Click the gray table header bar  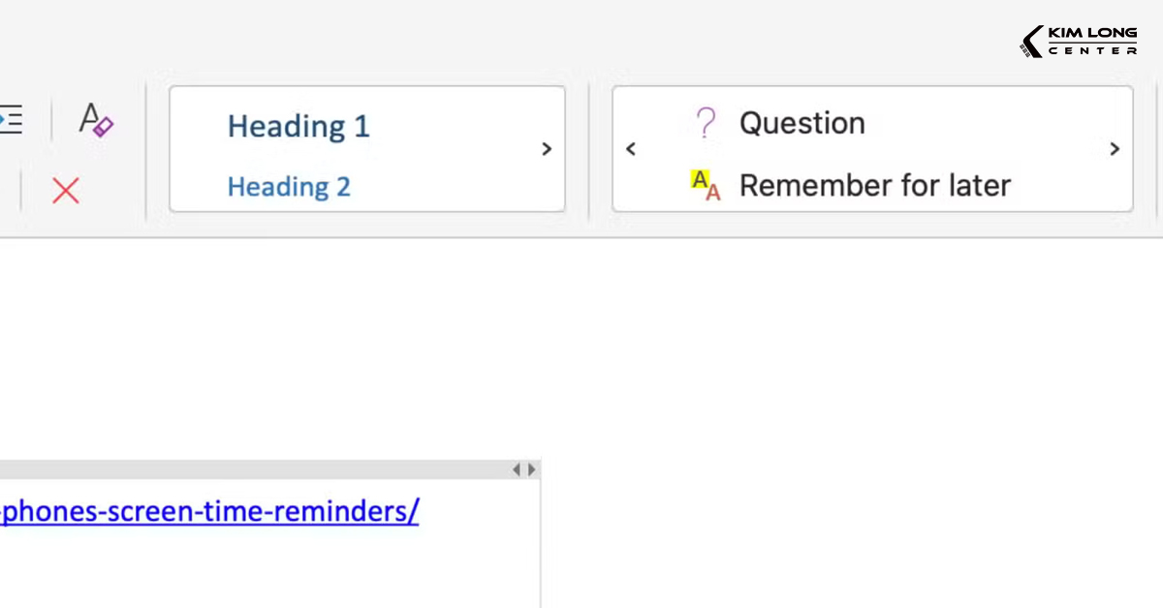pyautogui.click(x=252, y=470)
